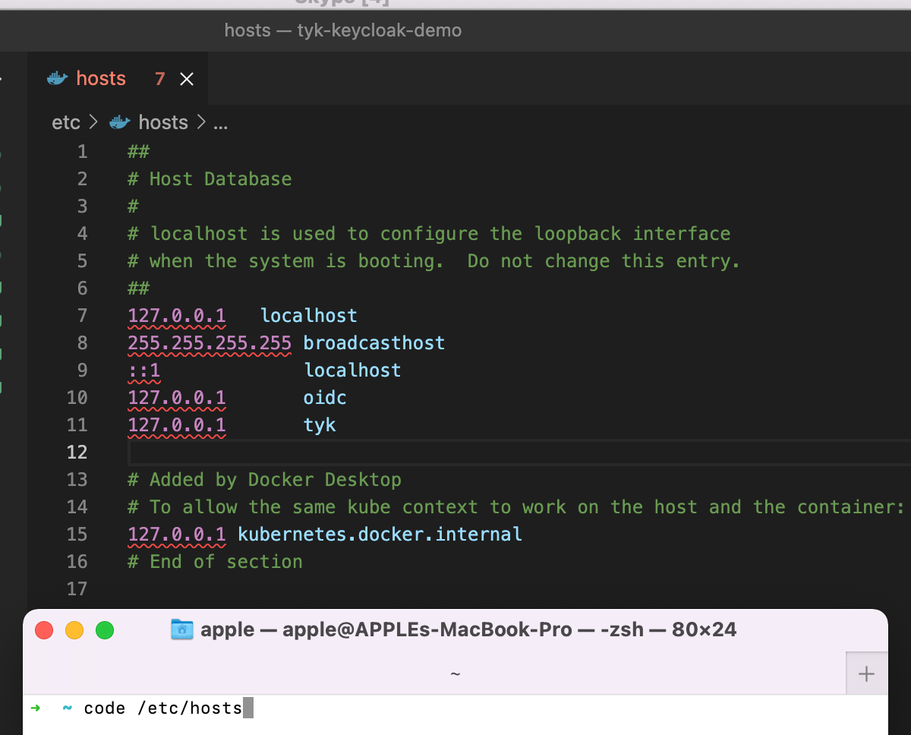Click the underlined "127.0.0.1" on line 7
The height and width of the screenshot is (735, 911).
176,315
